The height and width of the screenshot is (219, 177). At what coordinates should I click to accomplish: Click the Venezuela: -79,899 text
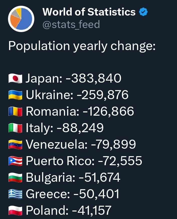click(x=81, y=145)
